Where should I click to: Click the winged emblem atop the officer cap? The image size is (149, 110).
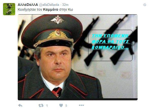[58, 20]
